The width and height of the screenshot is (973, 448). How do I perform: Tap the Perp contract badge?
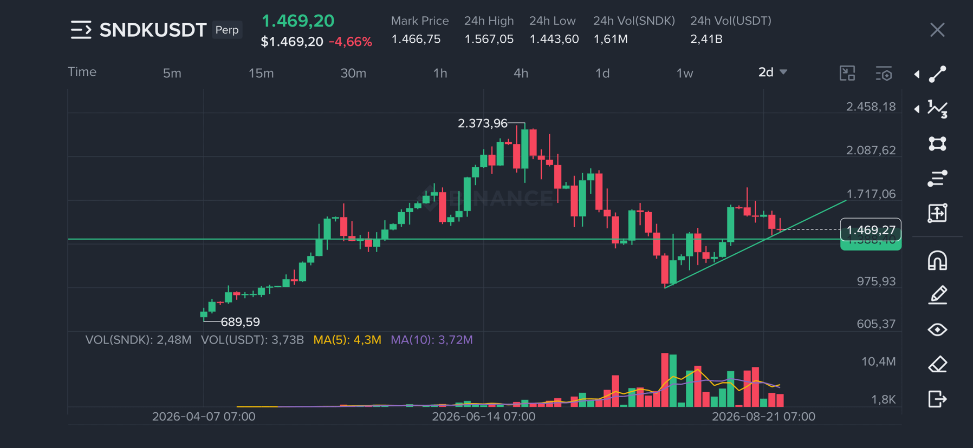tap(227, 30)
